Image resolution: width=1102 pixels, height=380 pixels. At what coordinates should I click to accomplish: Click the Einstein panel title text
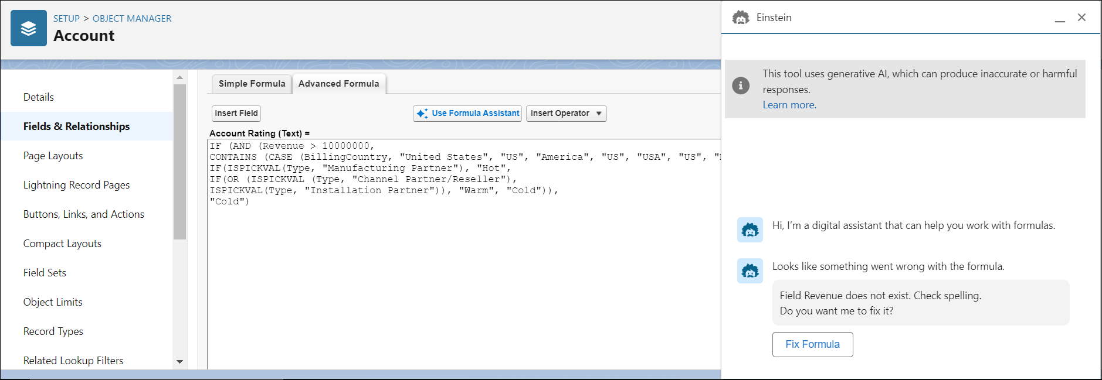774,18
